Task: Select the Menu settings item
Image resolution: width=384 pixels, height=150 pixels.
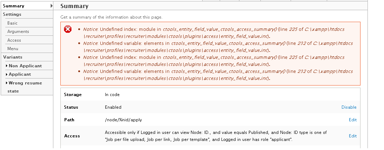Action: (x=13, y=49)
